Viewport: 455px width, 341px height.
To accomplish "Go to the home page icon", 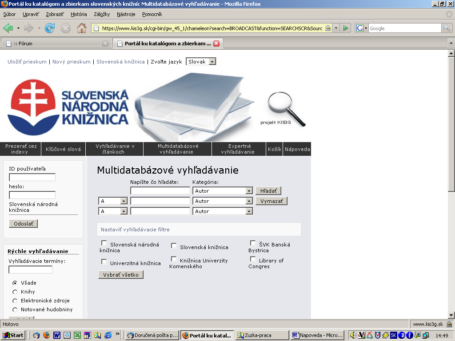I will (x=82, y=28).
